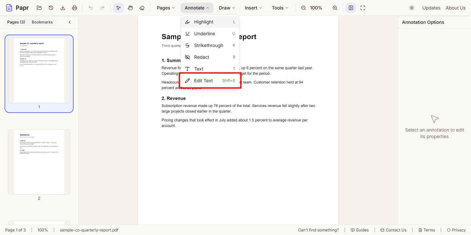The image size is (471, 235).
Task: Zoom out of the document
Action: pyautogui.click(x=304, y=8)
